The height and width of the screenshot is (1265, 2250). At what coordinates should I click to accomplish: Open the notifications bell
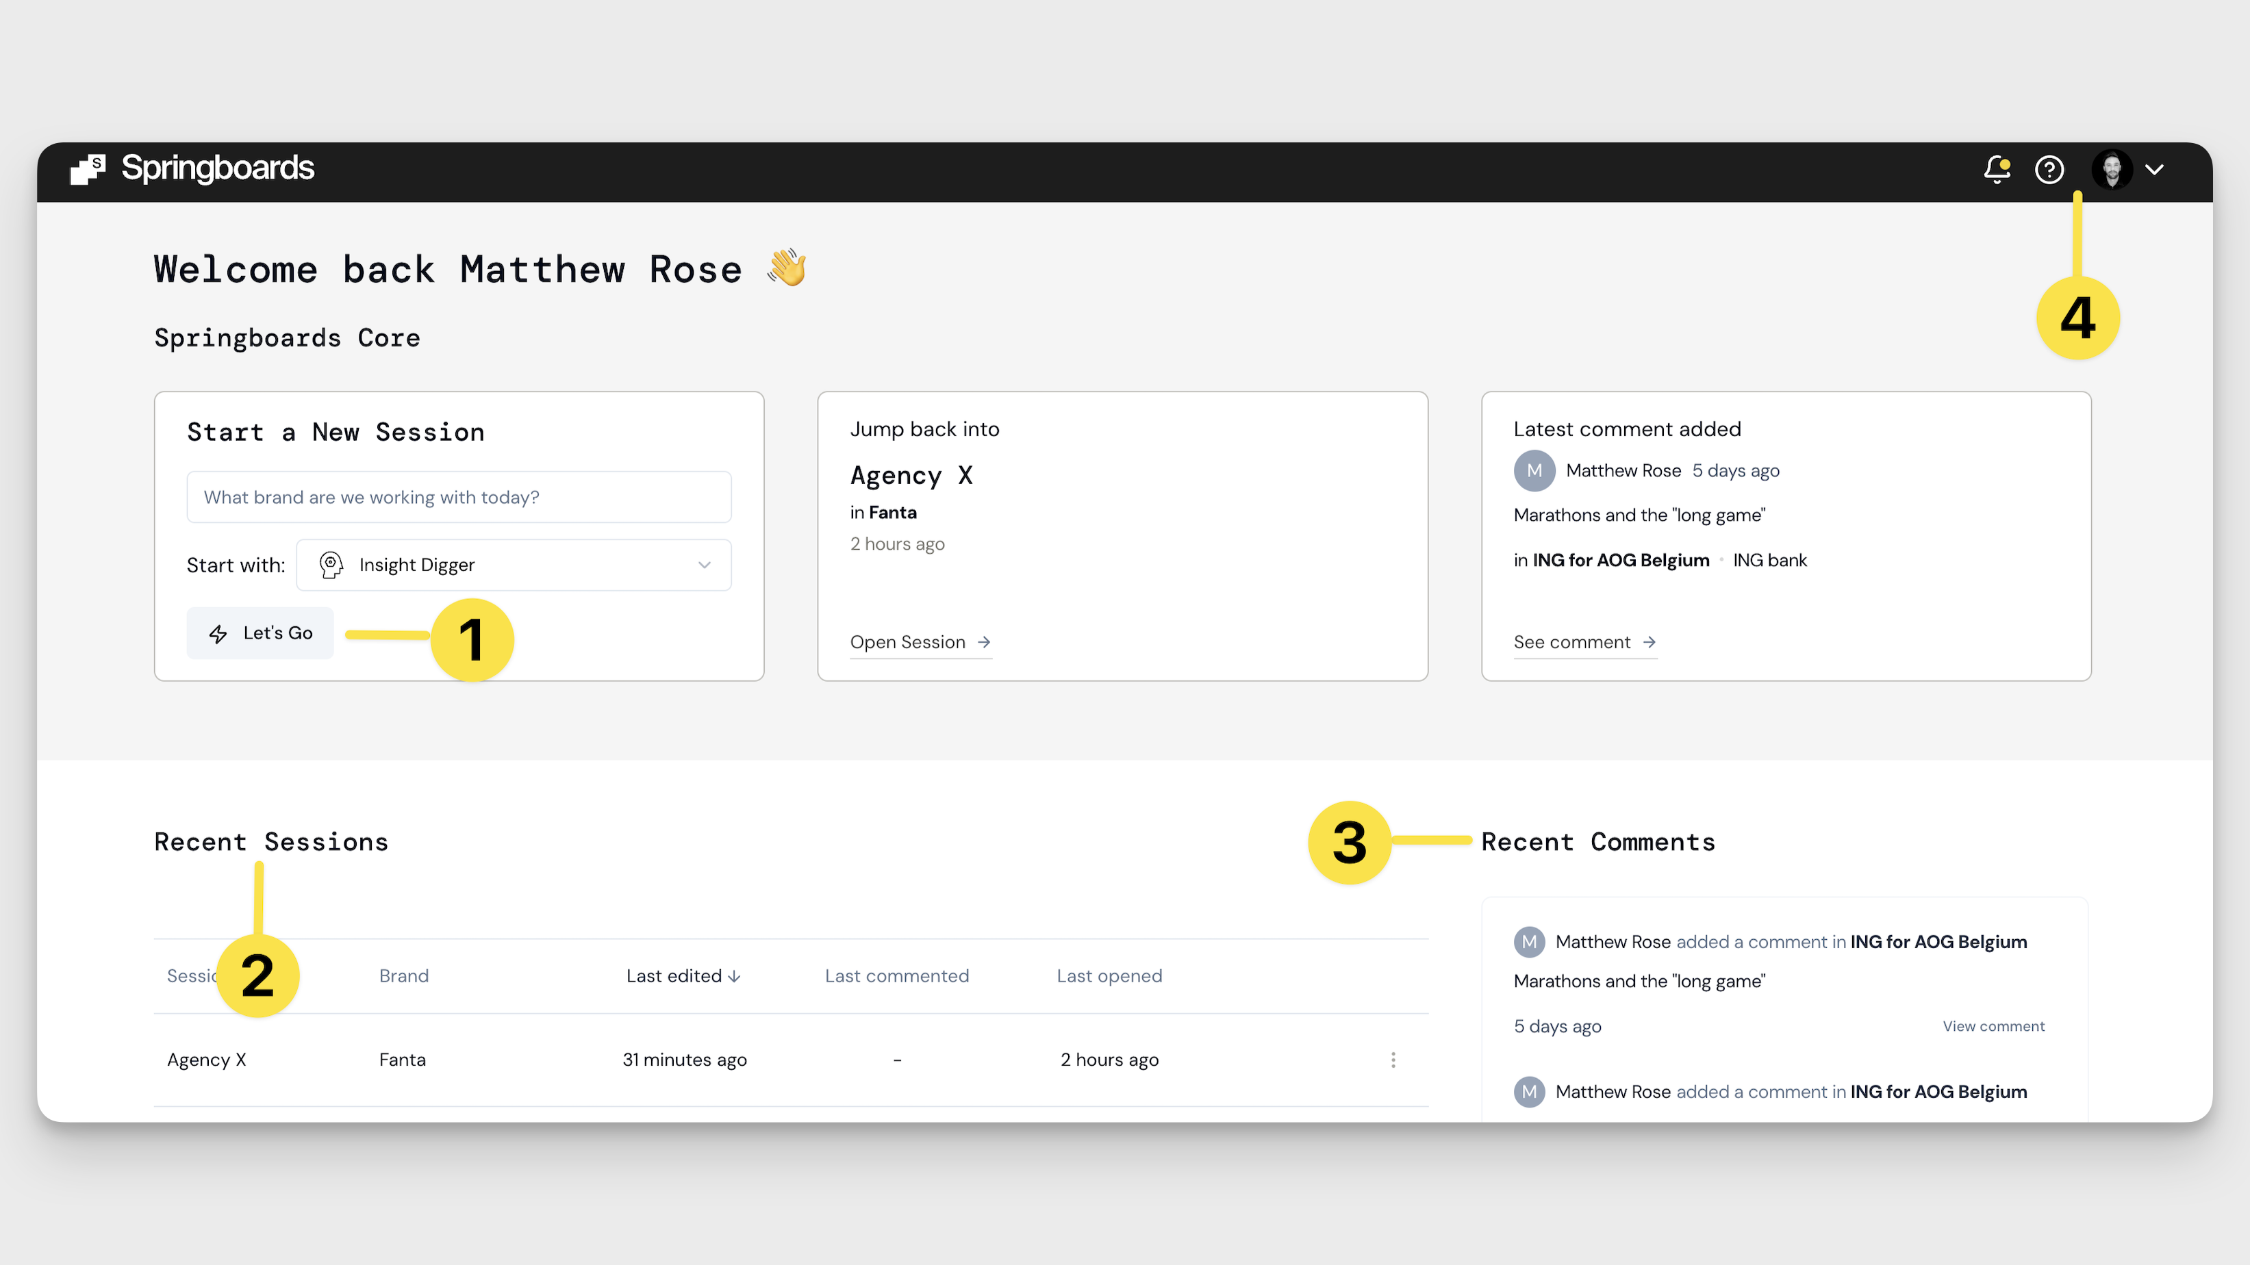pyautogui.click(x=1996, y=169)
